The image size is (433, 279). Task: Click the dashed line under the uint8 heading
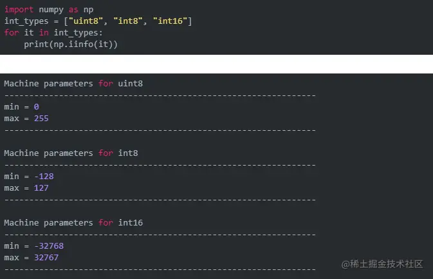click(160, 95)
